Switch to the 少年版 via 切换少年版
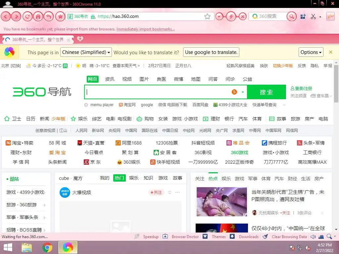This screenshot has width=339, height=254. 283,66
